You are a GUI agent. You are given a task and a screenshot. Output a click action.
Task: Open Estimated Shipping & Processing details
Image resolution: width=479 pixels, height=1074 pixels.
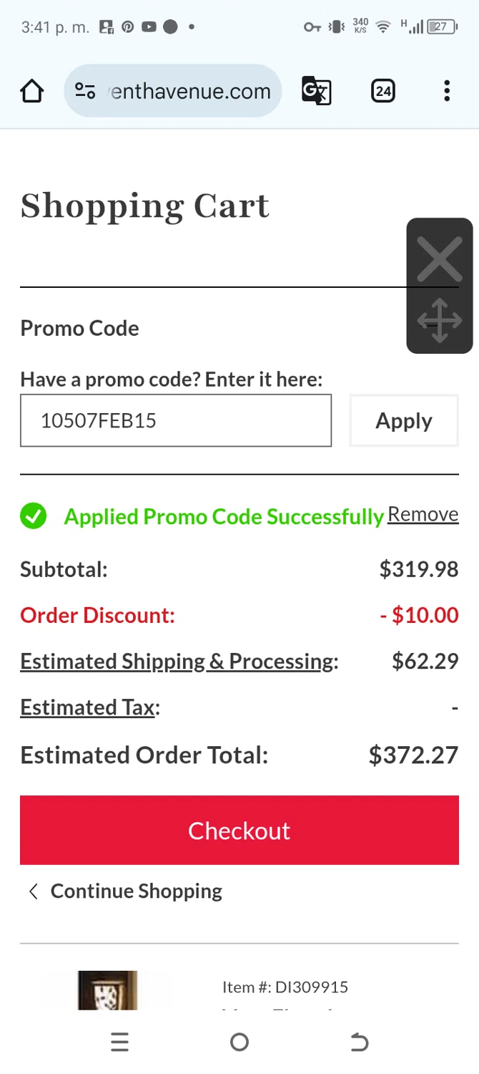coord(179,661)
